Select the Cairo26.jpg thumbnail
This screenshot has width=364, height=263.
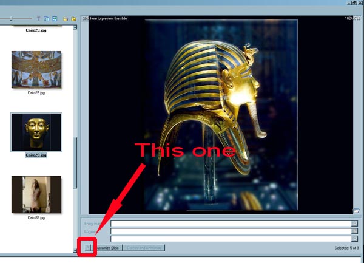(36, 69)
